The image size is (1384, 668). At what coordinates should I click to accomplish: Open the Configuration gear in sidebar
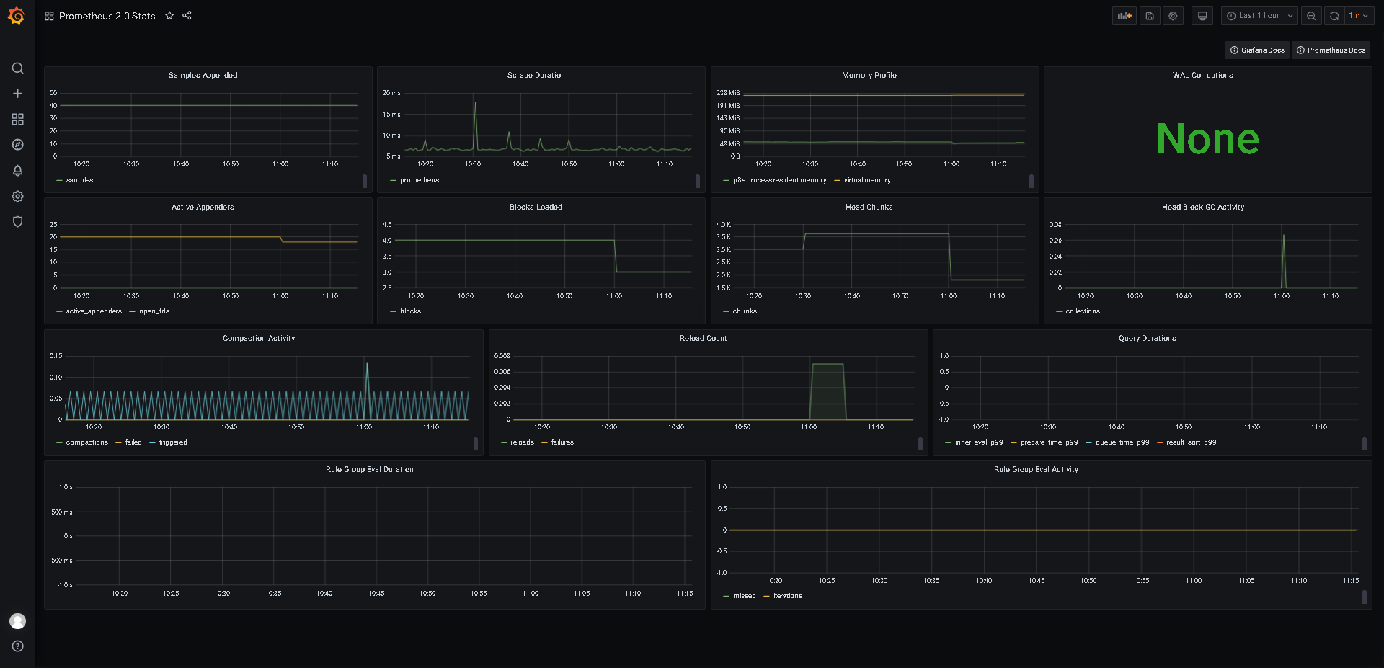point(17,196)
